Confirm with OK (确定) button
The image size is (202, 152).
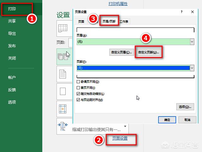(167, 120)
